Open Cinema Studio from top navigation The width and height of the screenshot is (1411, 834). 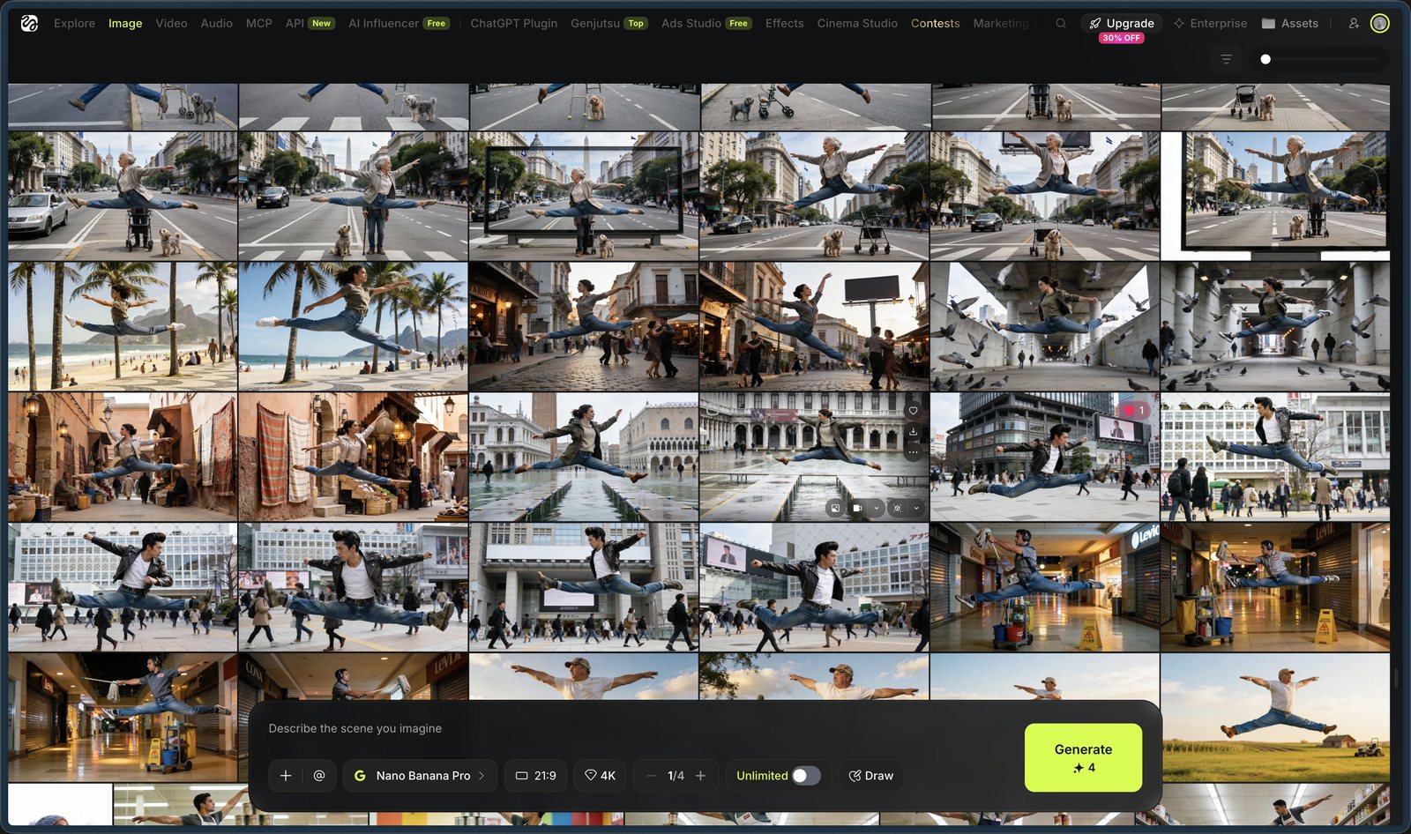[857, 24]
